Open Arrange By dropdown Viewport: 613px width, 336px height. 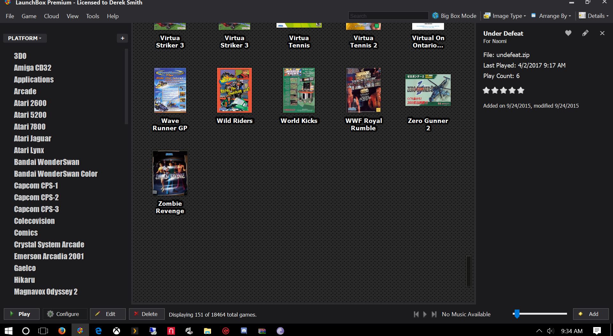pyautogui.click(x=551, y=16)
